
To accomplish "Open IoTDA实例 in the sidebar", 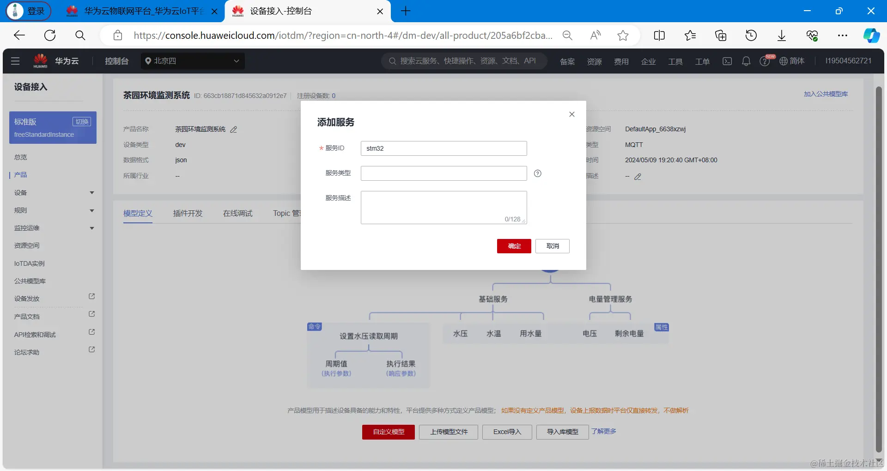I will click(30, 263).
